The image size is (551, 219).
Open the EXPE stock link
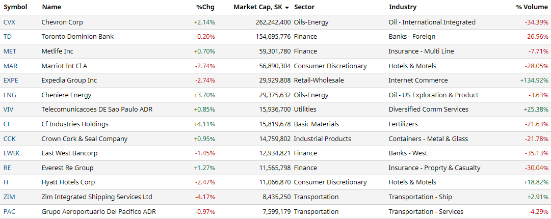tap(11, 80)
